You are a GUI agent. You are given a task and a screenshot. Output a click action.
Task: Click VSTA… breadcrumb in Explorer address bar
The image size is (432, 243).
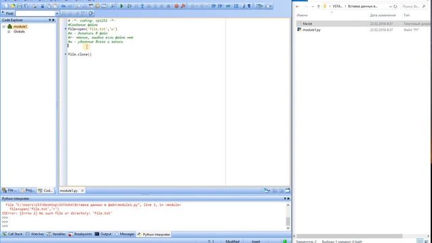pyautogui.click(x=337, y=6)
